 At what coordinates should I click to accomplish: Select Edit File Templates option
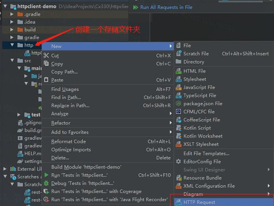point(207,154)
